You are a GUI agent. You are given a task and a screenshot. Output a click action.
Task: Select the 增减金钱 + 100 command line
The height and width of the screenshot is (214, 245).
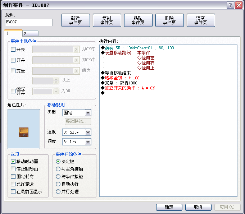(168, 78)
